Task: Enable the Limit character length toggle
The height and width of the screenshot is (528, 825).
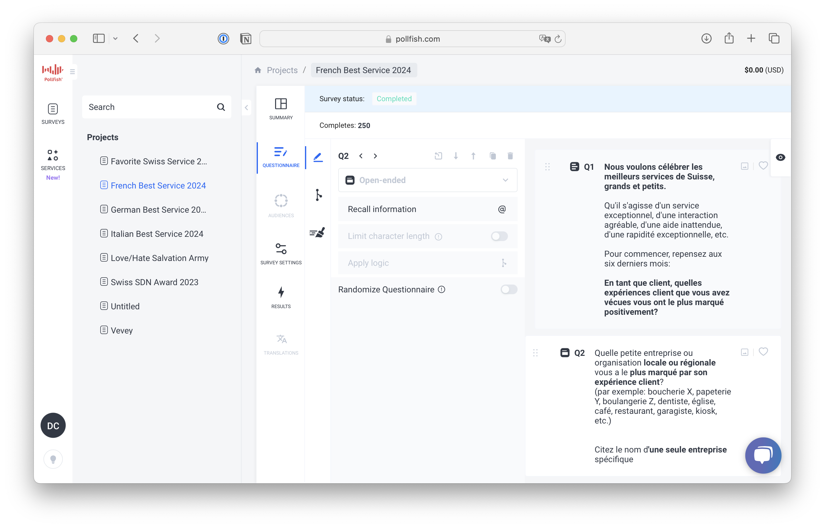Action: point(499,236)
